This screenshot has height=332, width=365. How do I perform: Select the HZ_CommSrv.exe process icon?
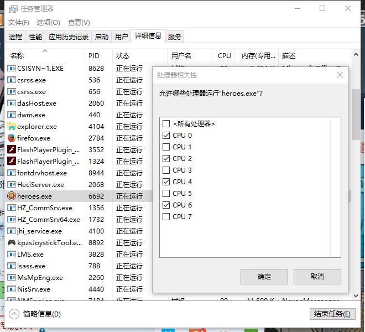(12, 208)
